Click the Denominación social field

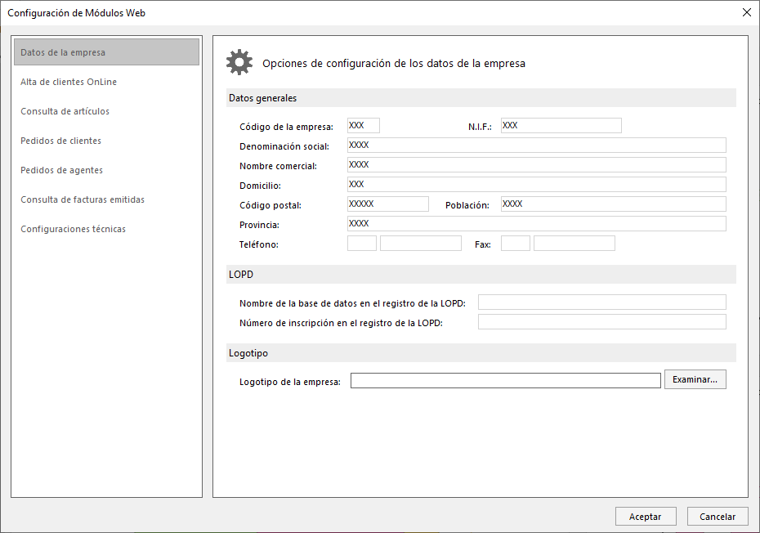pyautogui.click(x=537, y=145)
